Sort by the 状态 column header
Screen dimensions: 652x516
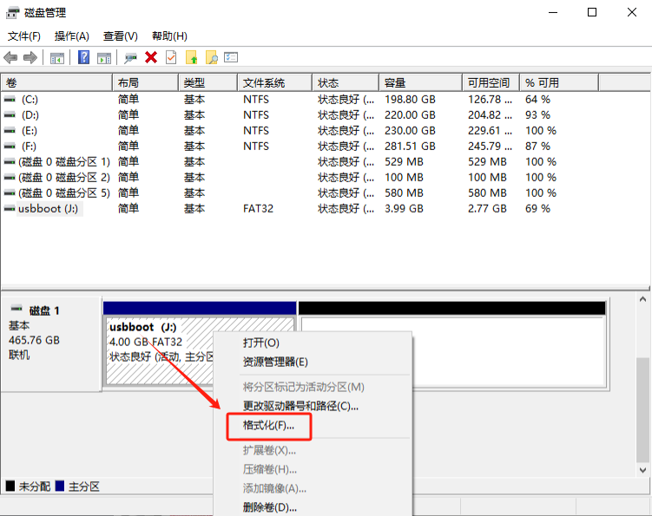tap(346, 82)
